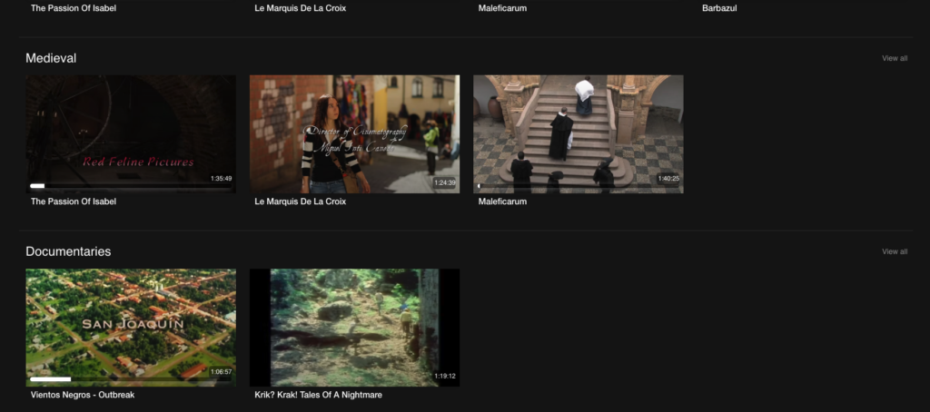The width and height of the screenshot is (930, 412).
Task: Play Krik? Krak! Tales Of A Nightmare thumbnail
Action: pyautogui.click(x=354, y=328)
